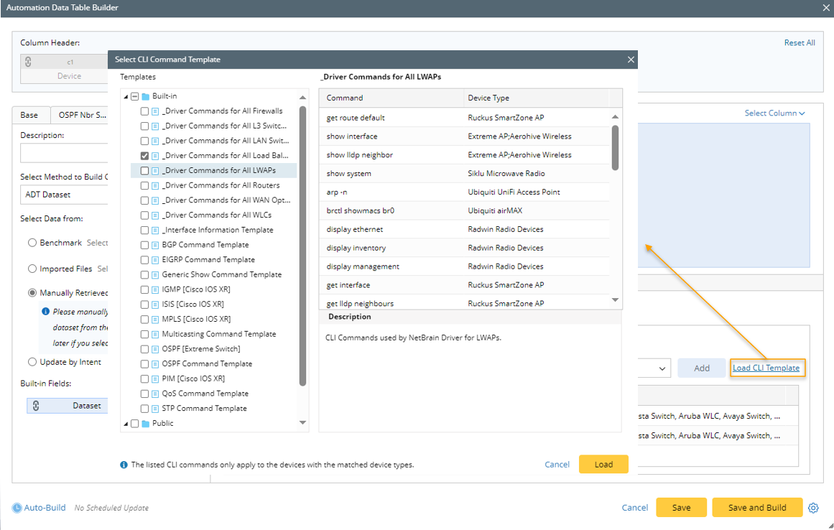Click the link icon in Dataset field
Screen dimensions: 834x530
[x=36, y=406]
